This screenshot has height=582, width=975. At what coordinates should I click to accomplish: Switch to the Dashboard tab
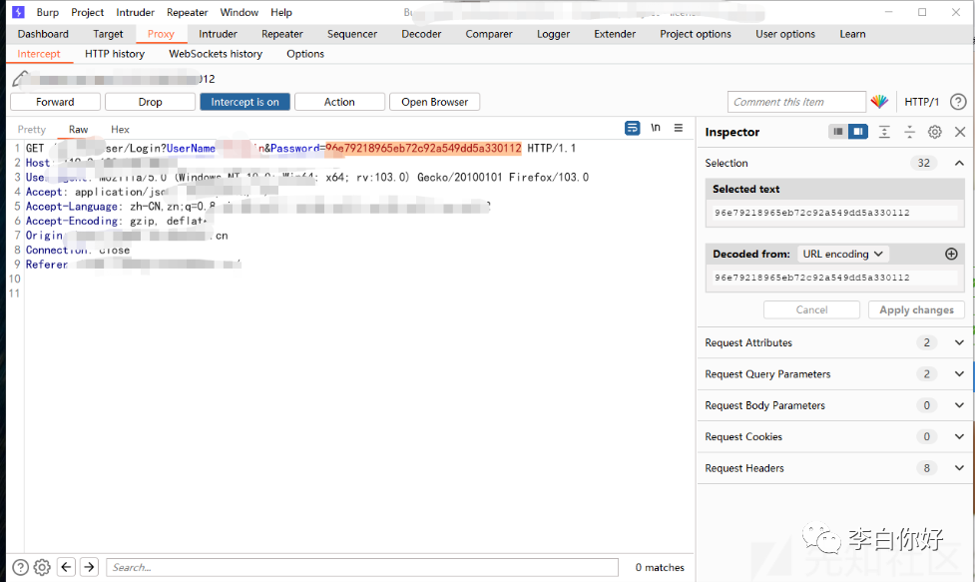coord(43,34)
